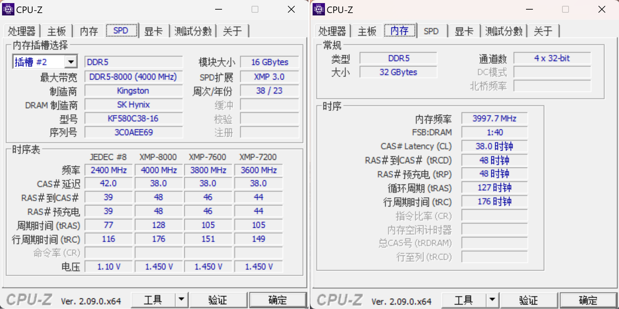Click 工具 button in left window

pos(153,300)
